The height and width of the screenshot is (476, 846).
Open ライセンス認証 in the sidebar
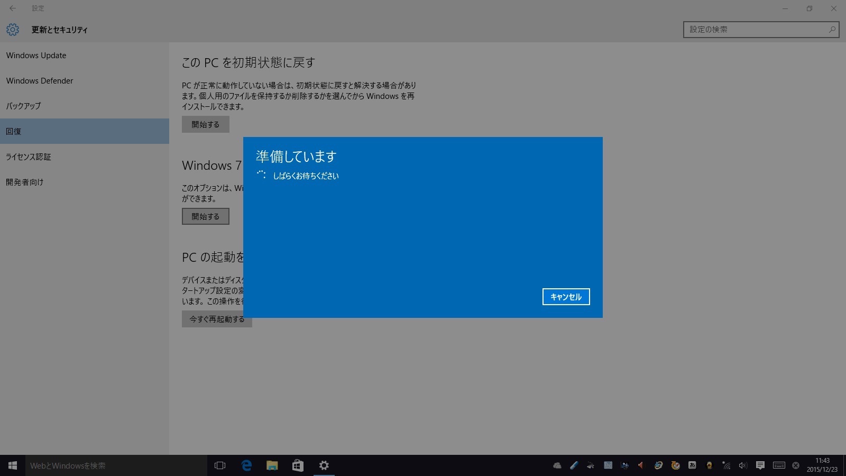point(85,157)
